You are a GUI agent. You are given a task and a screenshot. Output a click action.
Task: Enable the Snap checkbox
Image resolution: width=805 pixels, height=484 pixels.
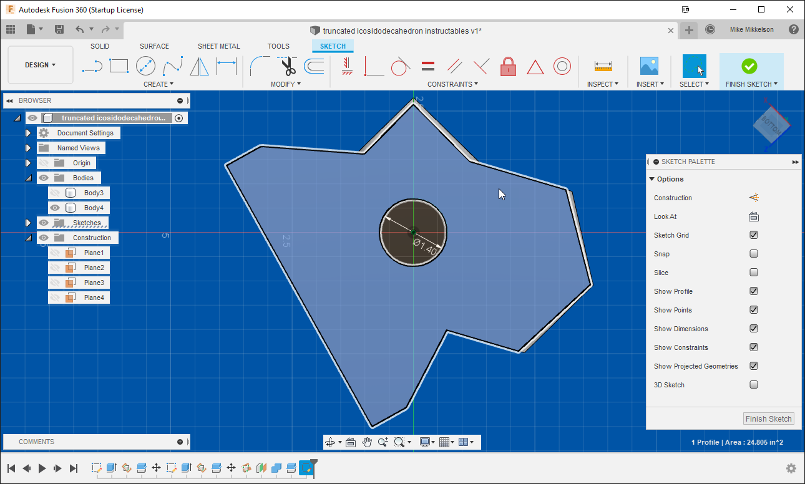(x=753, y=254)
